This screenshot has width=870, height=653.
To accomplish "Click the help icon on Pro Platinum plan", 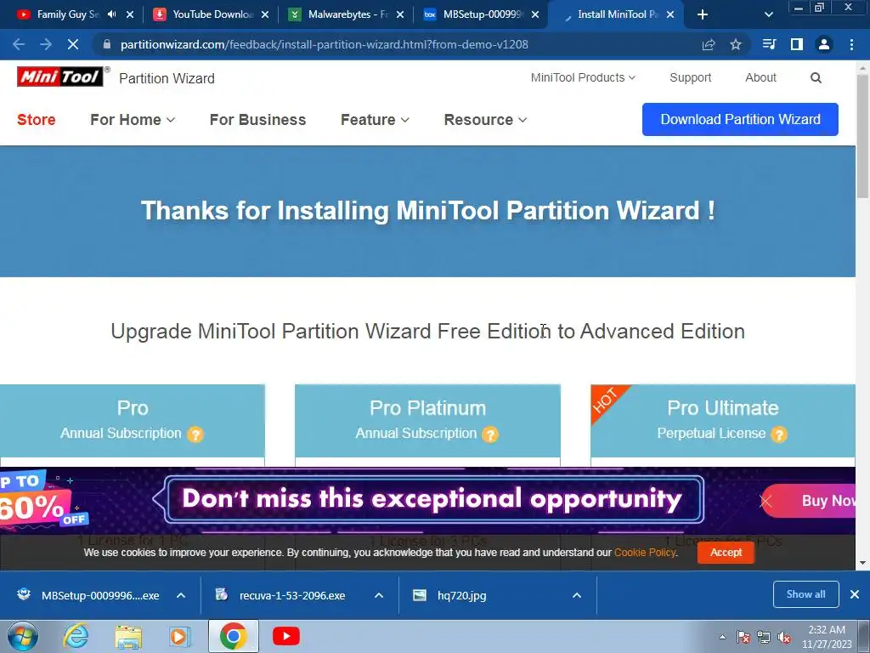I will (x=490, y=434).
